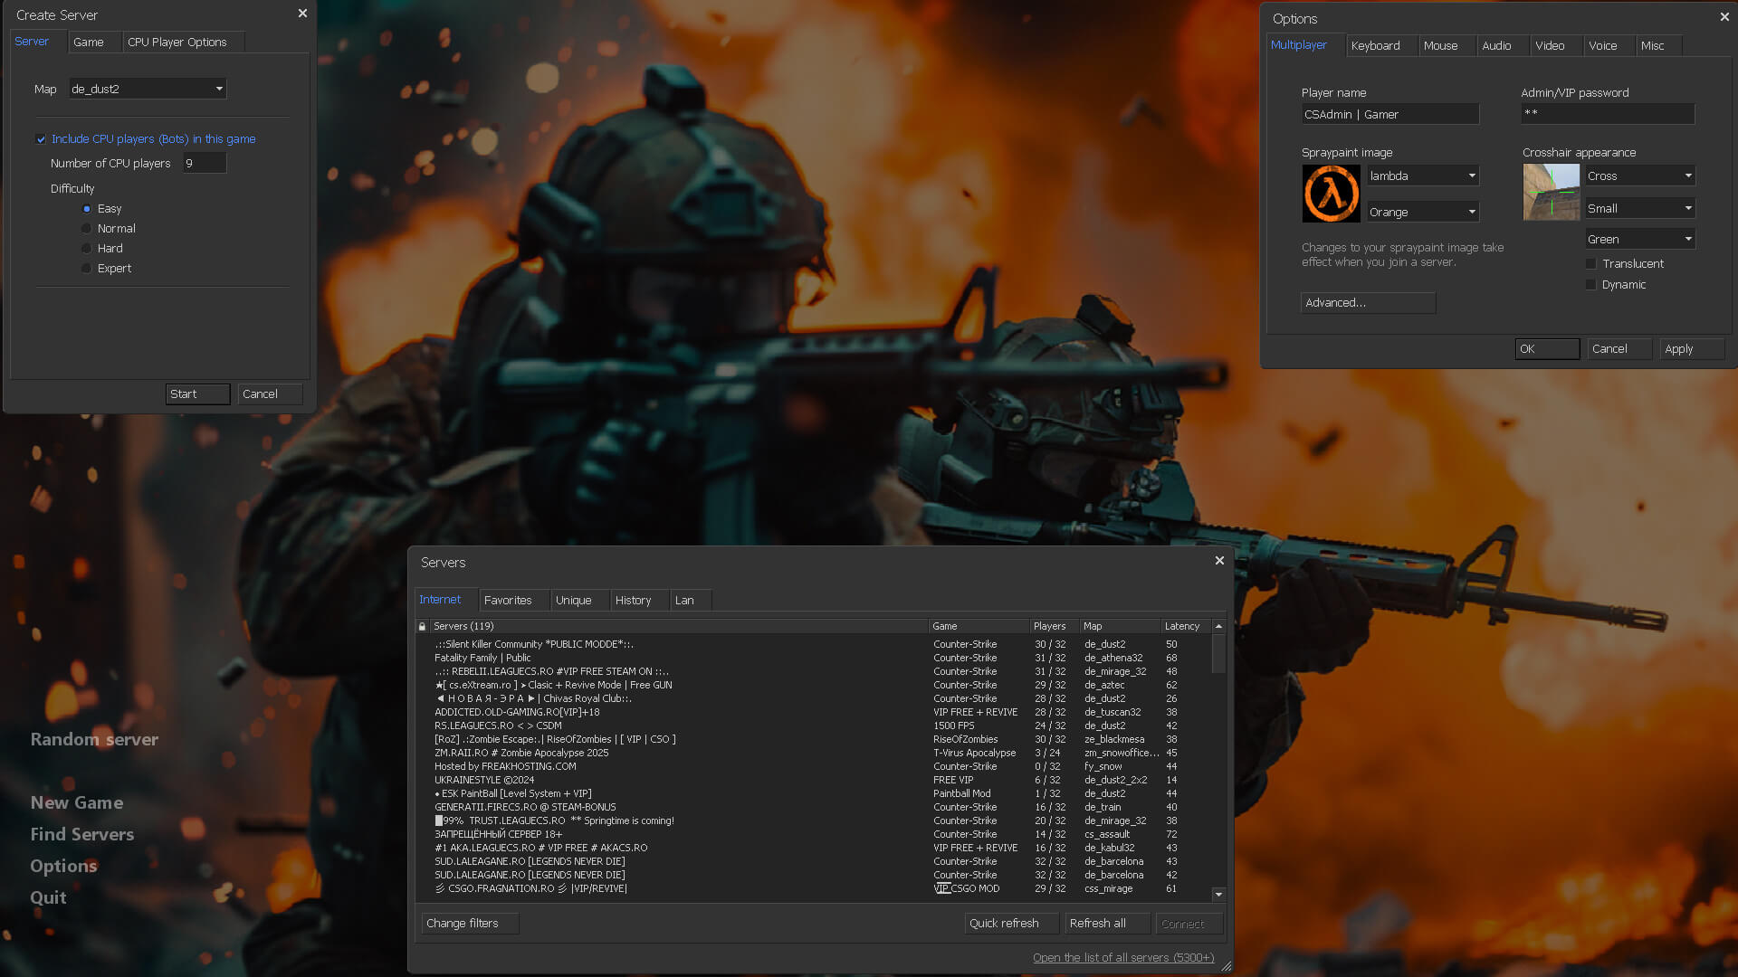Viewport: 1738px width, 977px height.
Task: Close the Servers window
Action: coord(1219,561)
